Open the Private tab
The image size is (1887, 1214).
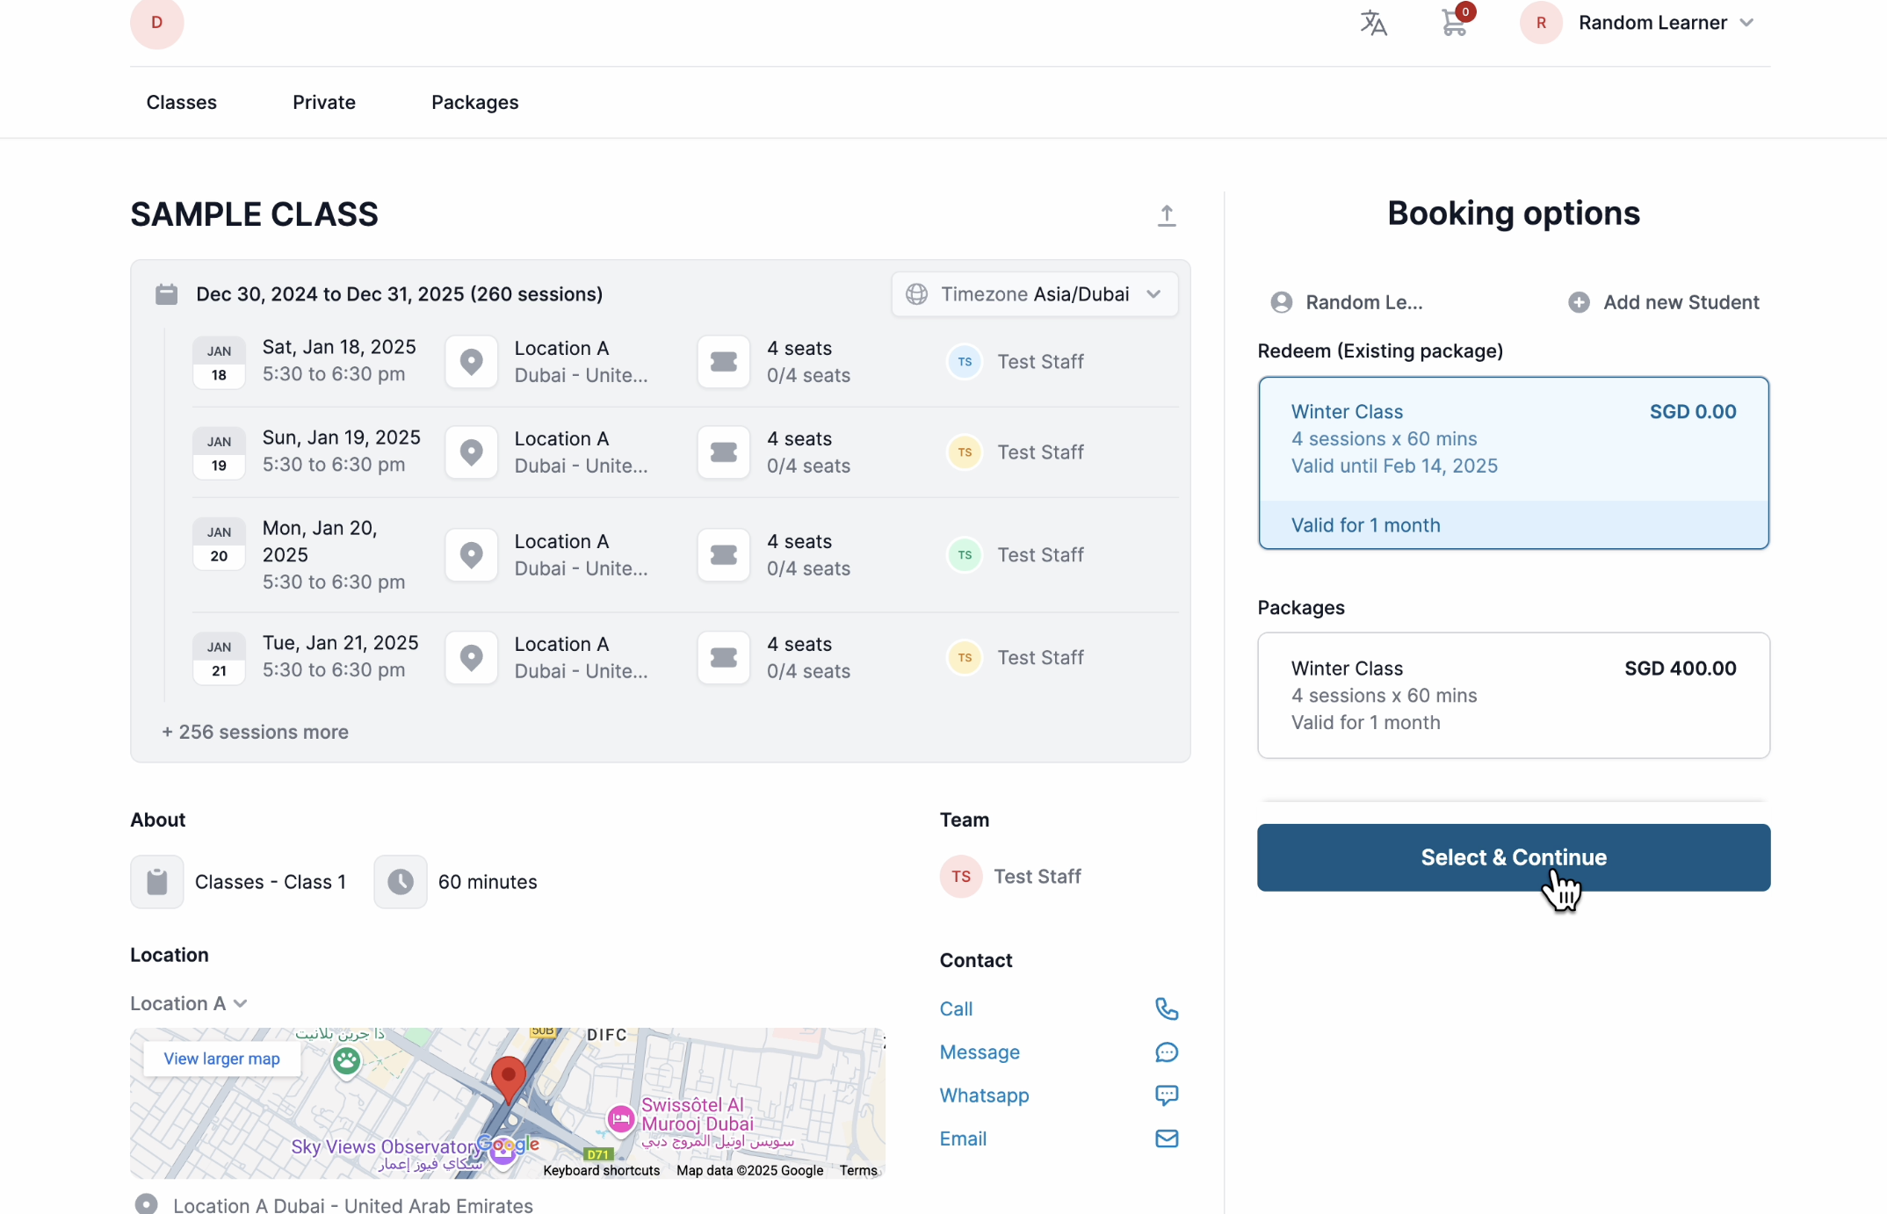coord(323,102)
